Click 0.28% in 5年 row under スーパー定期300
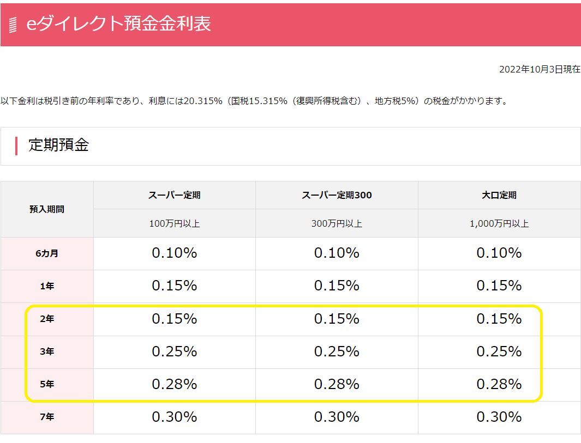The image size is (581, 443). click(337, 384)
